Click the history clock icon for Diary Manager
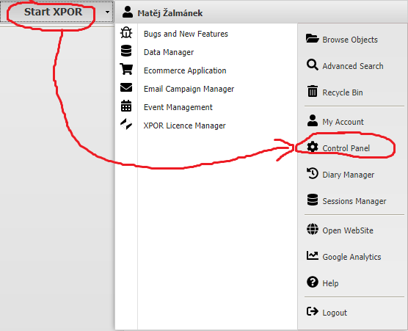The height and width of the screenshot is (331, 408). point(313,173)
